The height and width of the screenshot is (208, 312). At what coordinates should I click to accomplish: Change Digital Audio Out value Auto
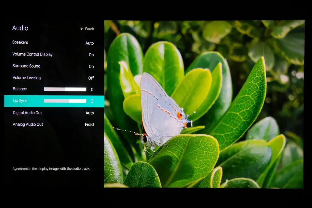pyautogui.click(x=90, y=113)
